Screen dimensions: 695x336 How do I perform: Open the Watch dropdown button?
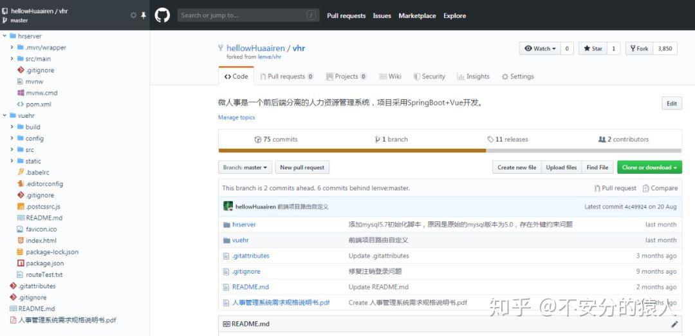coord(540,49)
